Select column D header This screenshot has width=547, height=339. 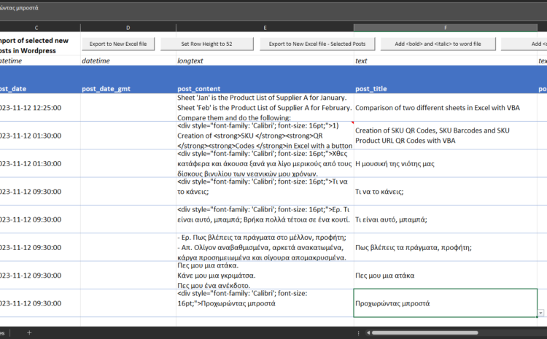[128, 28]
